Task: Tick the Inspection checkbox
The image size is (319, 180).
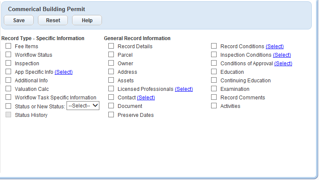Action: coord(9,63)
